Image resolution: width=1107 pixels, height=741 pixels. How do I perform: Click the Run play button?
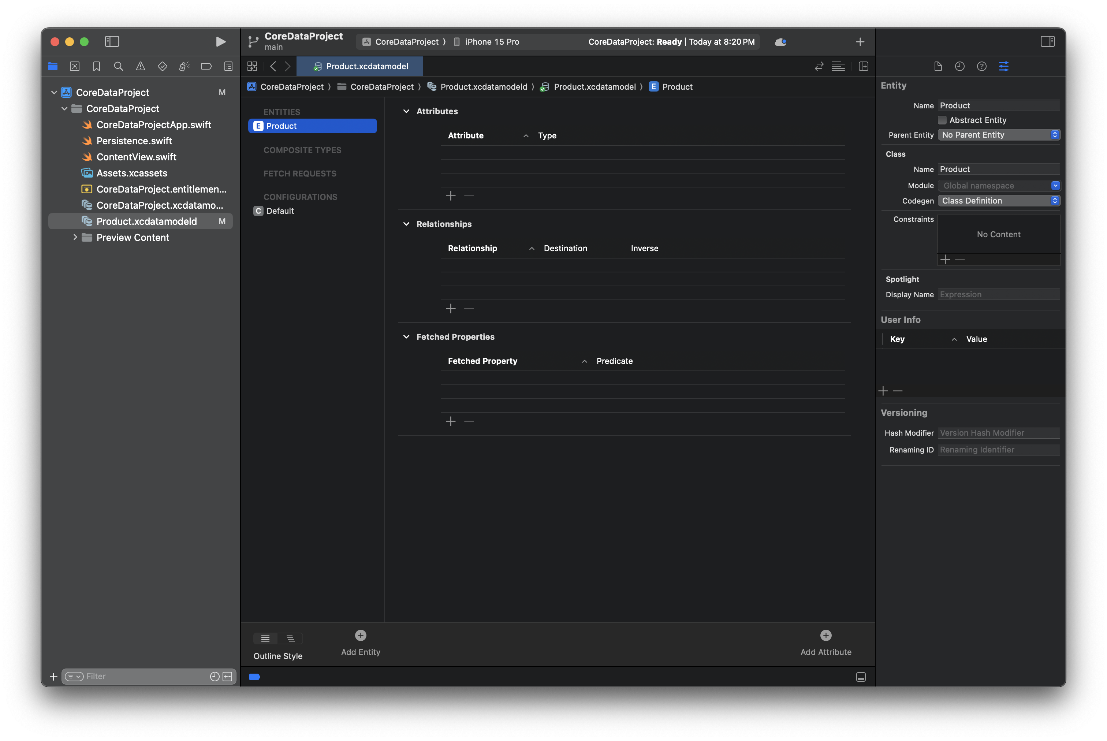click(x=220, y=42)
